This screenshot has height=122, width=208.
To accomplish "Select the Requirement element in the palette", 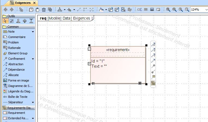I will [x=16, y=113].
